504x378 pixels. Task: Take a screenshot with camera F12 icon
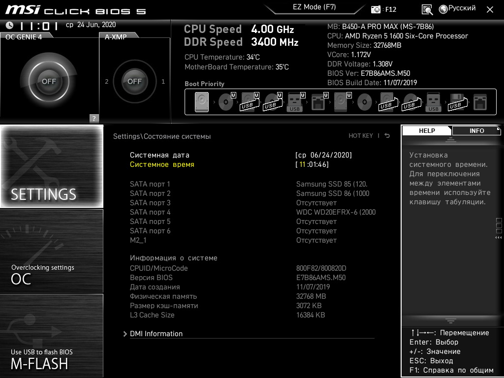pos(376,9)
